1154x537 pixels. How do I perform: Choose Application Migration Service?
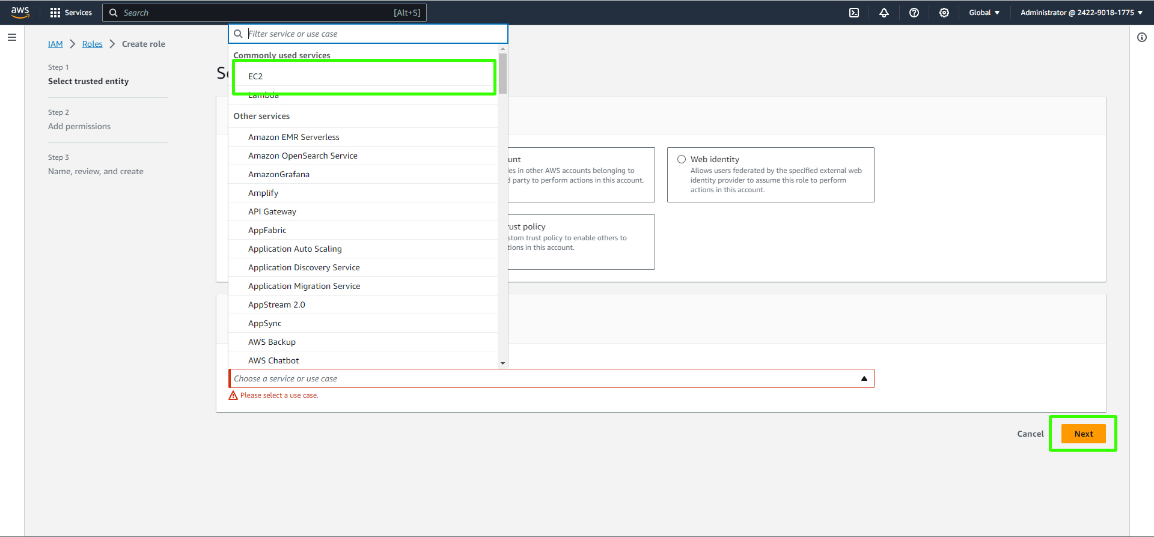[363, 286]
